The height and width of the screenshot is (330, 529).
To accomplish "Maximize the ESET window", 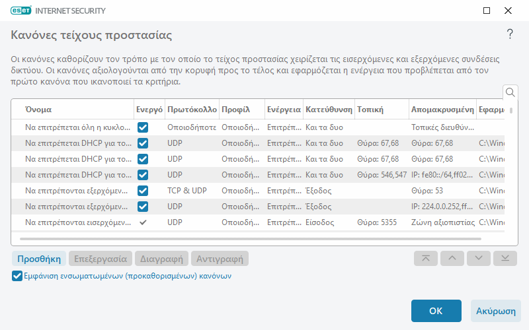I will pos(487,11).
